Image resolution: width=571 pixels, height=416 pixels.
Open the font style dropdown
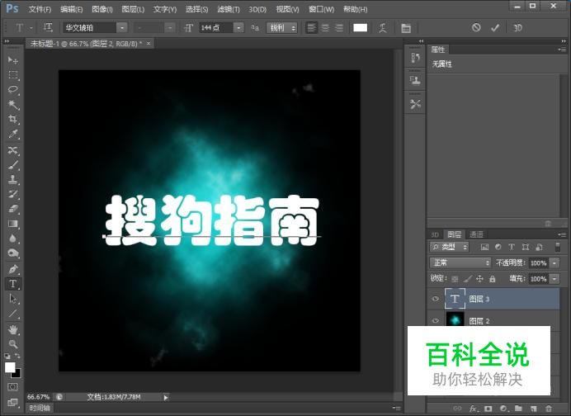coord(170,28)
